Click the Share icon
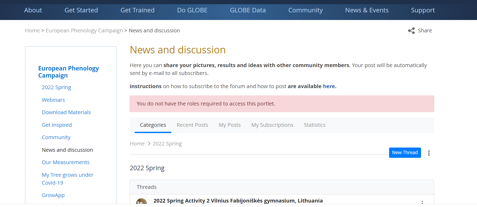This screenshot has width=477, height=207. point(411,31)
